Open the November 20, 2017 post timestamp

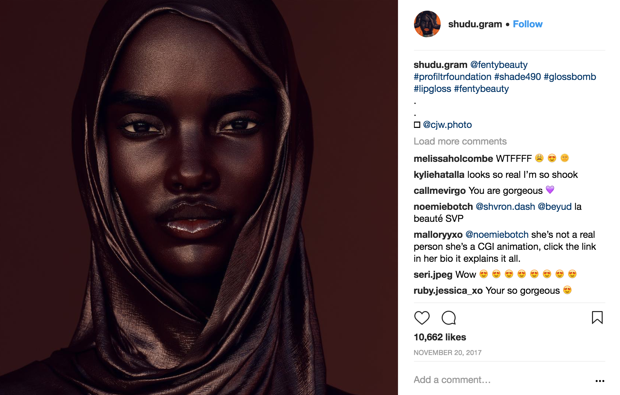pyautogui.click(x=447, y=352)
